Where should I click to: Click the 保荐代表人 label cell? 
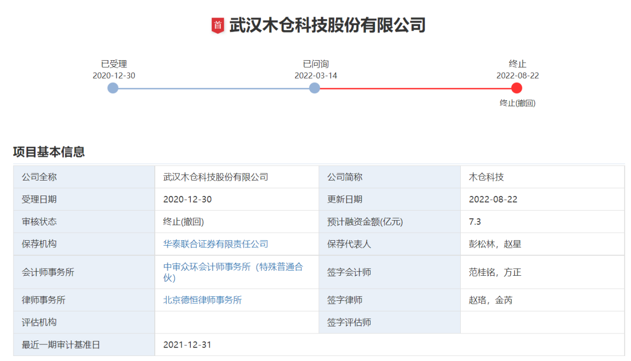pyautogui.click(x=390, y=244)
